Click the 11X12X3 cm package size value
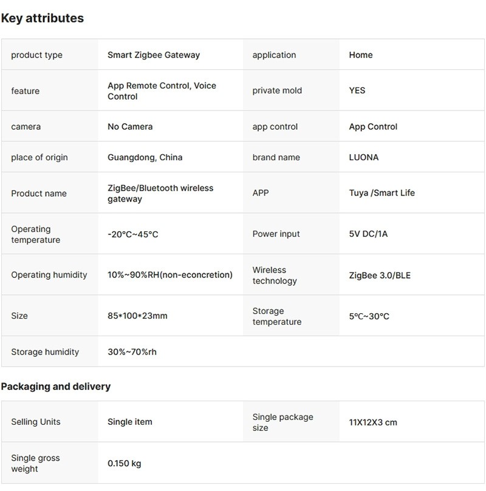Screen dimensions: 486x491 click(373, 422)
